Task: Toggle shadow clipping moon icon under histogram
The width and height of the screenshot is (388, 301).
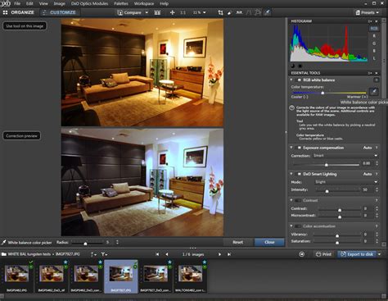Action: (x=293, y=66)
